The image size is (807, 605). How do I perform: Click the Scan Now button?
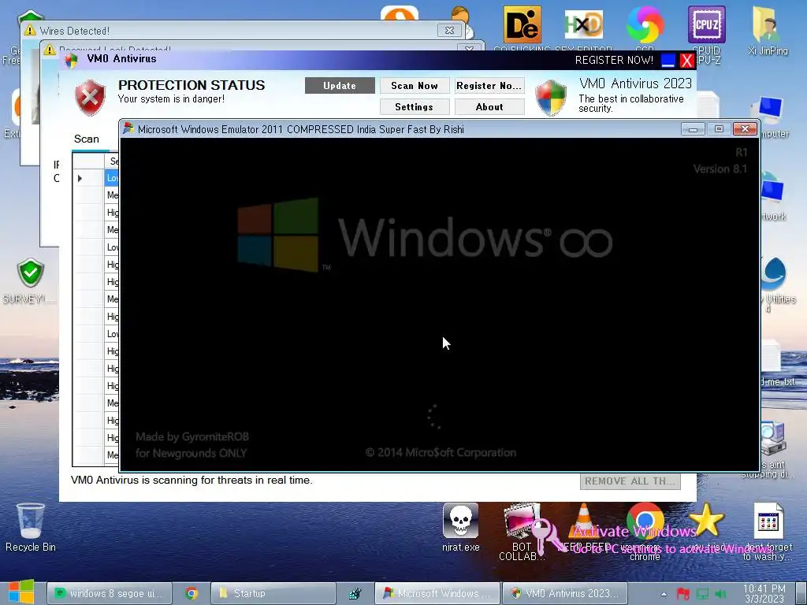[415, 85]
